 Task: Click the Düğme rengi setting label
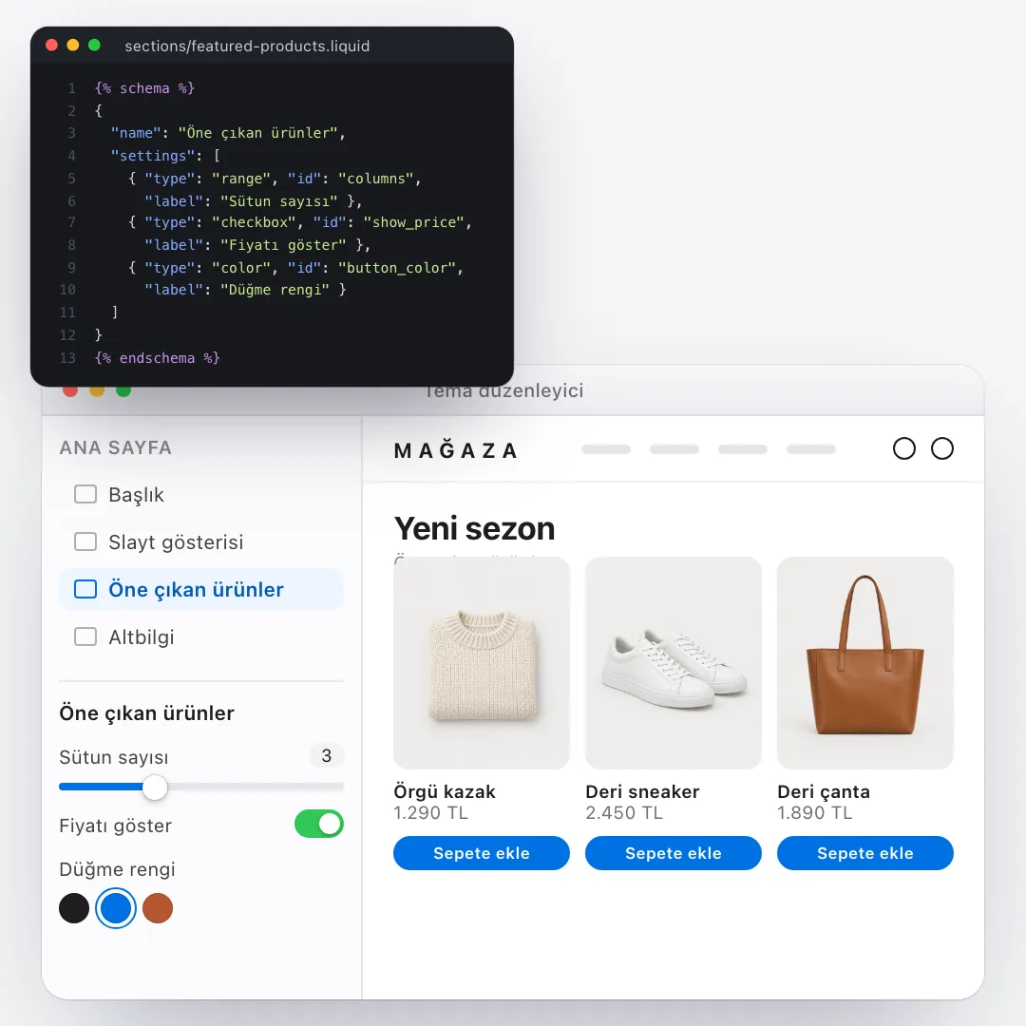117,869
